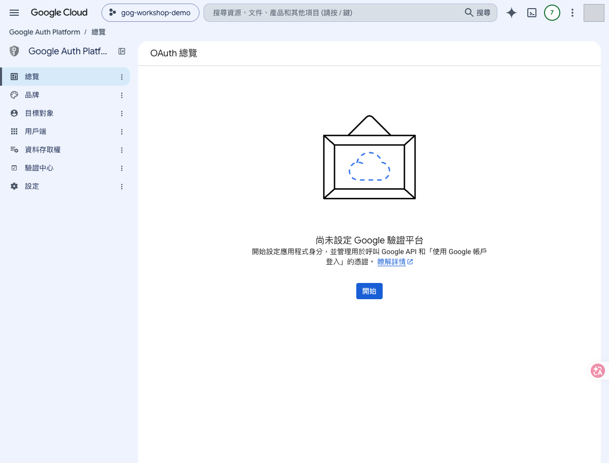
Task: Open the top bar three-dot menu
Action: click(572, 13)
